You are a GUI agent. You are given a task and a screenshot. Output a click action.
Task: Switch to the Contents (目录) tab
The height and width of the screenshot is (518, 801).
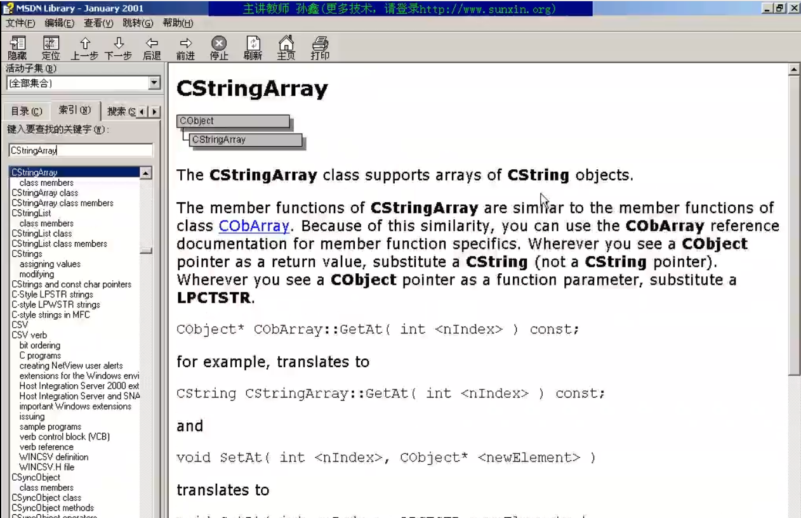[27, 112]
